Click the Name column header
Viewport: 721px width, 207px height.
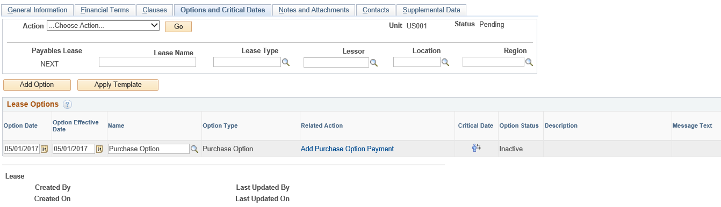pos(116,125)
